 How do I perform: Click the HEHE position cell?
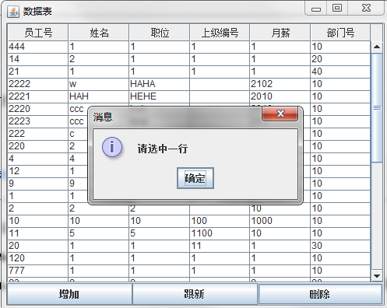coord(160,96)
